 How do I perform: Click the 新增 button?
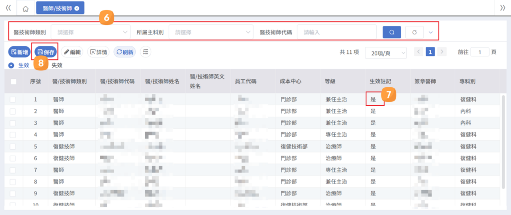click(x=19, y=52)
